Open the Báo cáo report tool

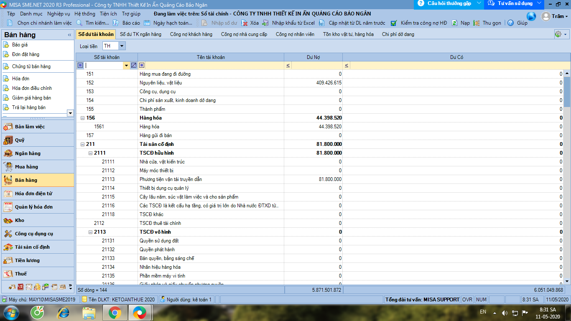pyautogui.click(x=116, y=23)
